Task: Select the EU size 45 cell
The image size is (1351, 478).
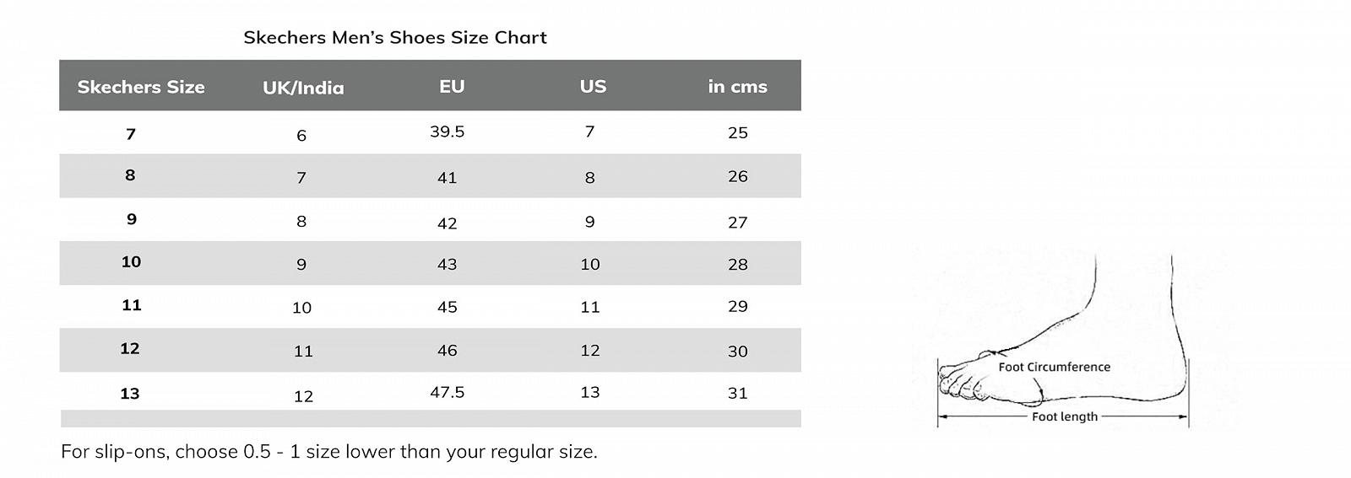Action: (447, 307)
